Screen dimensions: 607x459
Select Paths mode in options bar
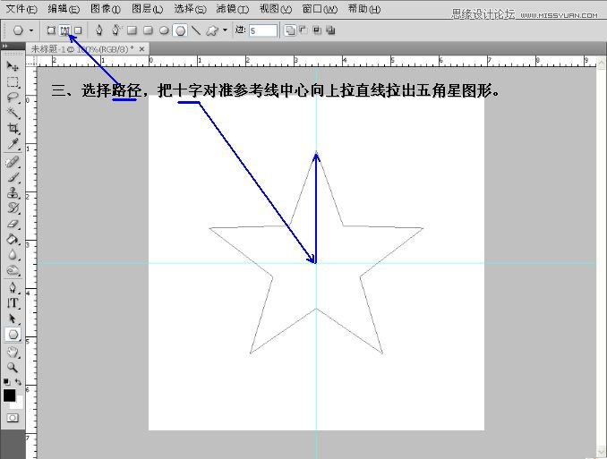tap(64, 30)
